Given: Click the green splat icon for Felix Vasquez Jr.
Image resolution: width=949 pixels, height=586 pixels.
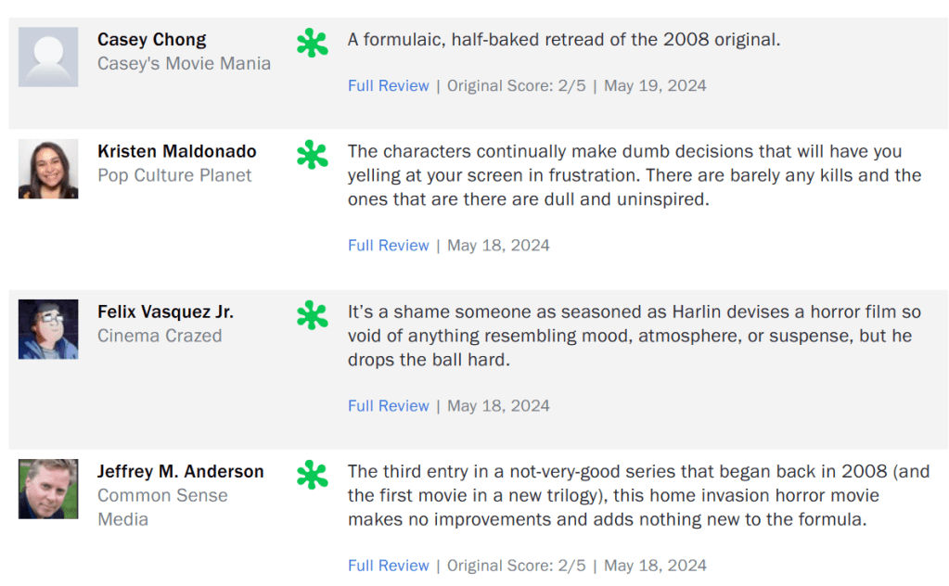Looking at the screenshot, I should (313, 315).
